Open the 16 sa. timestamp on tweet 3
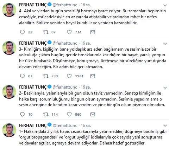169x148 pixels. tap(86, 43)
